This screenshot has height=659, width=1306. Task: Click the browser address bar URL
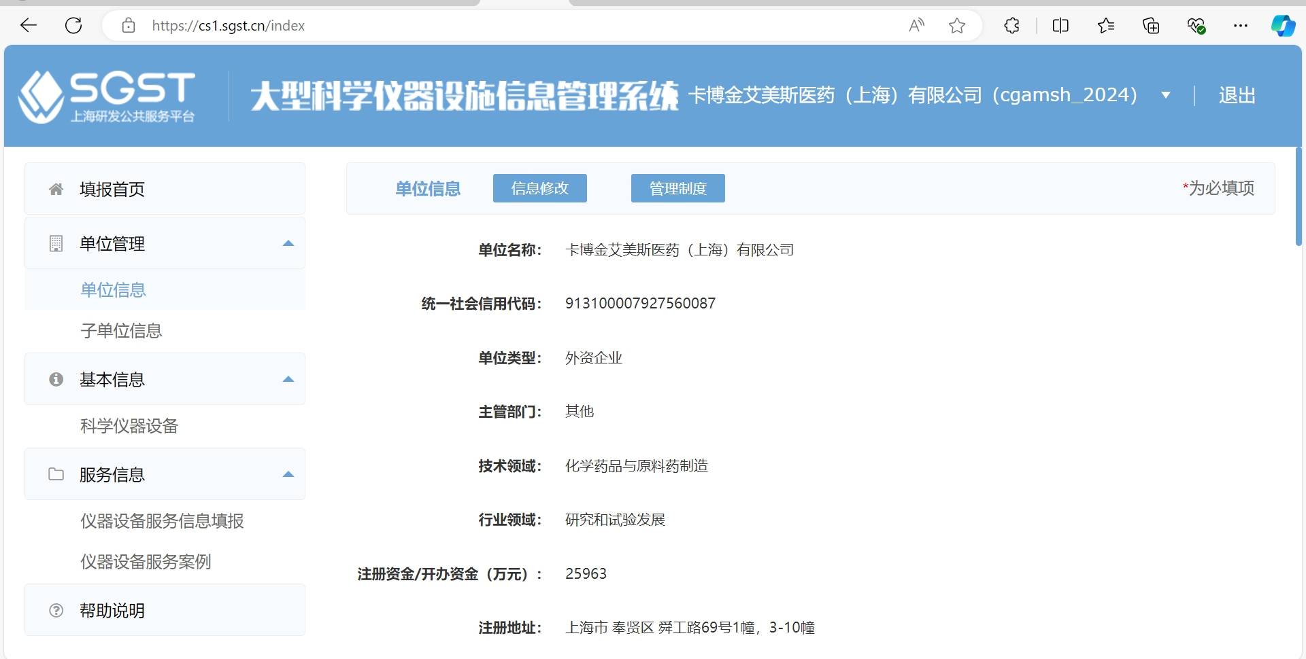228,26
